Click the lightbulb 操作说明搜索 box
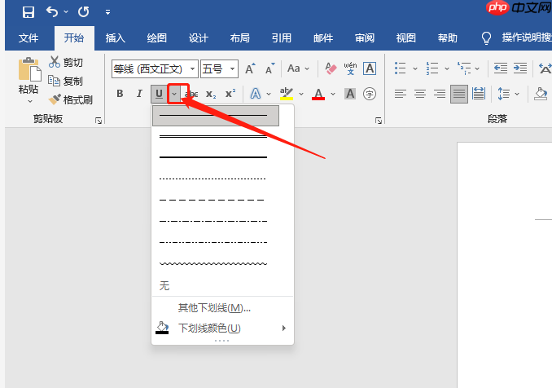Image resolution: width=552 pixels, height=388 pixels. [515, 37]
